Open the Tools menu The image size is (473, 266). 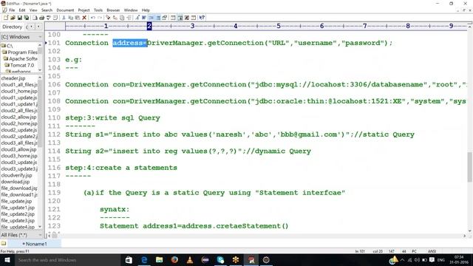click(x=98, y=10)
